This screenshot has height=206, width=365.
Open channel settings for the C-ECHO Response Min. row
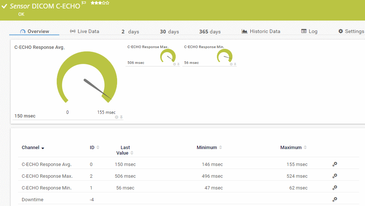click(x=334, y=188)
